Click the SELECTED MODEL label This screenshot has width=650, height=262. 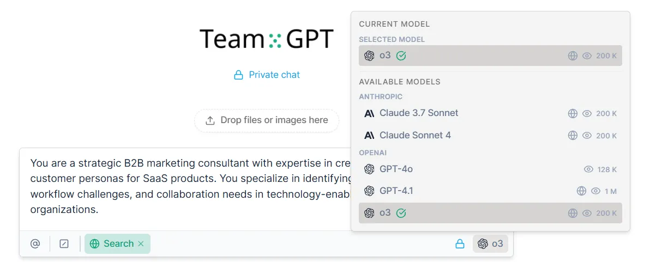click(392, 39)
